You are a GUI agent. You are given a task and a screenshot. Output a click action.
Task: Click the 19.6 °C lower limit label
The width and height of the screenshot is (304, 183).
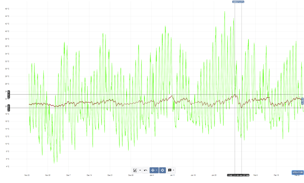[x=9, y=108]
